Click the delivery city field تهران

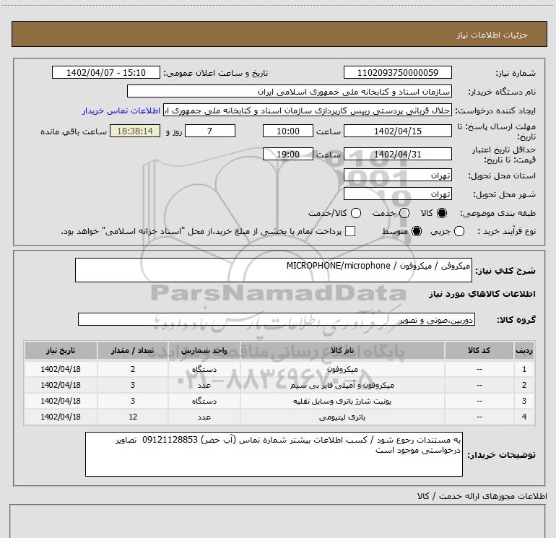tap(397, 194)
